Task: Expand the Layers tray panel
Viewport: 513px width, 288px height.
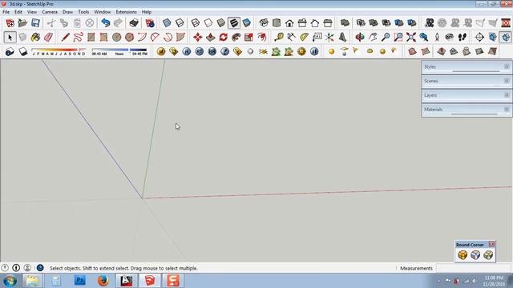Action: 467,95
